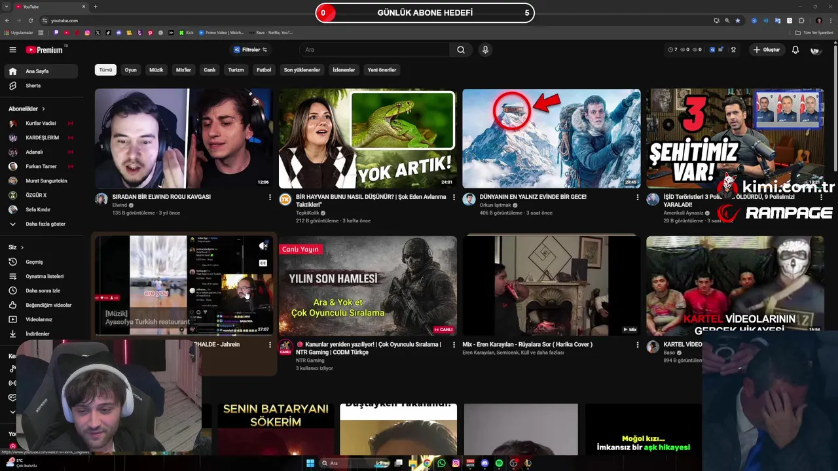Click the Pinterest bookmark icon
This screenshot has height=471, width=838.
pyautogui.click(x=150, y=32)
